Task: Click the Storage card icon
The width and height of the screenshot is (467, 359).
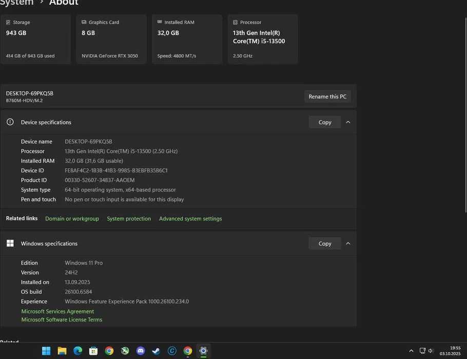Action: tap(8, 23)
